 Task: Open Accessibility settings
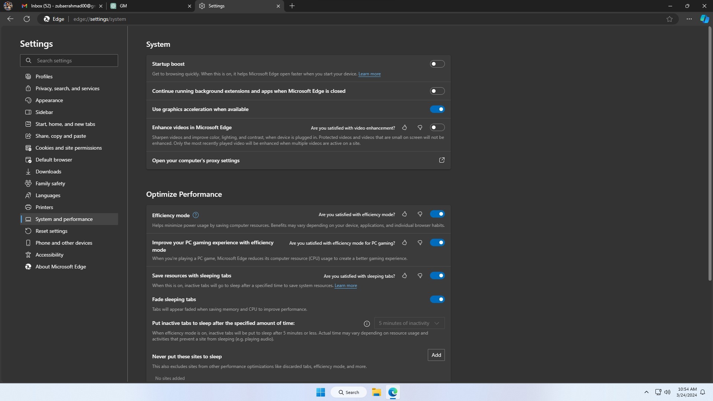(69, 255)
